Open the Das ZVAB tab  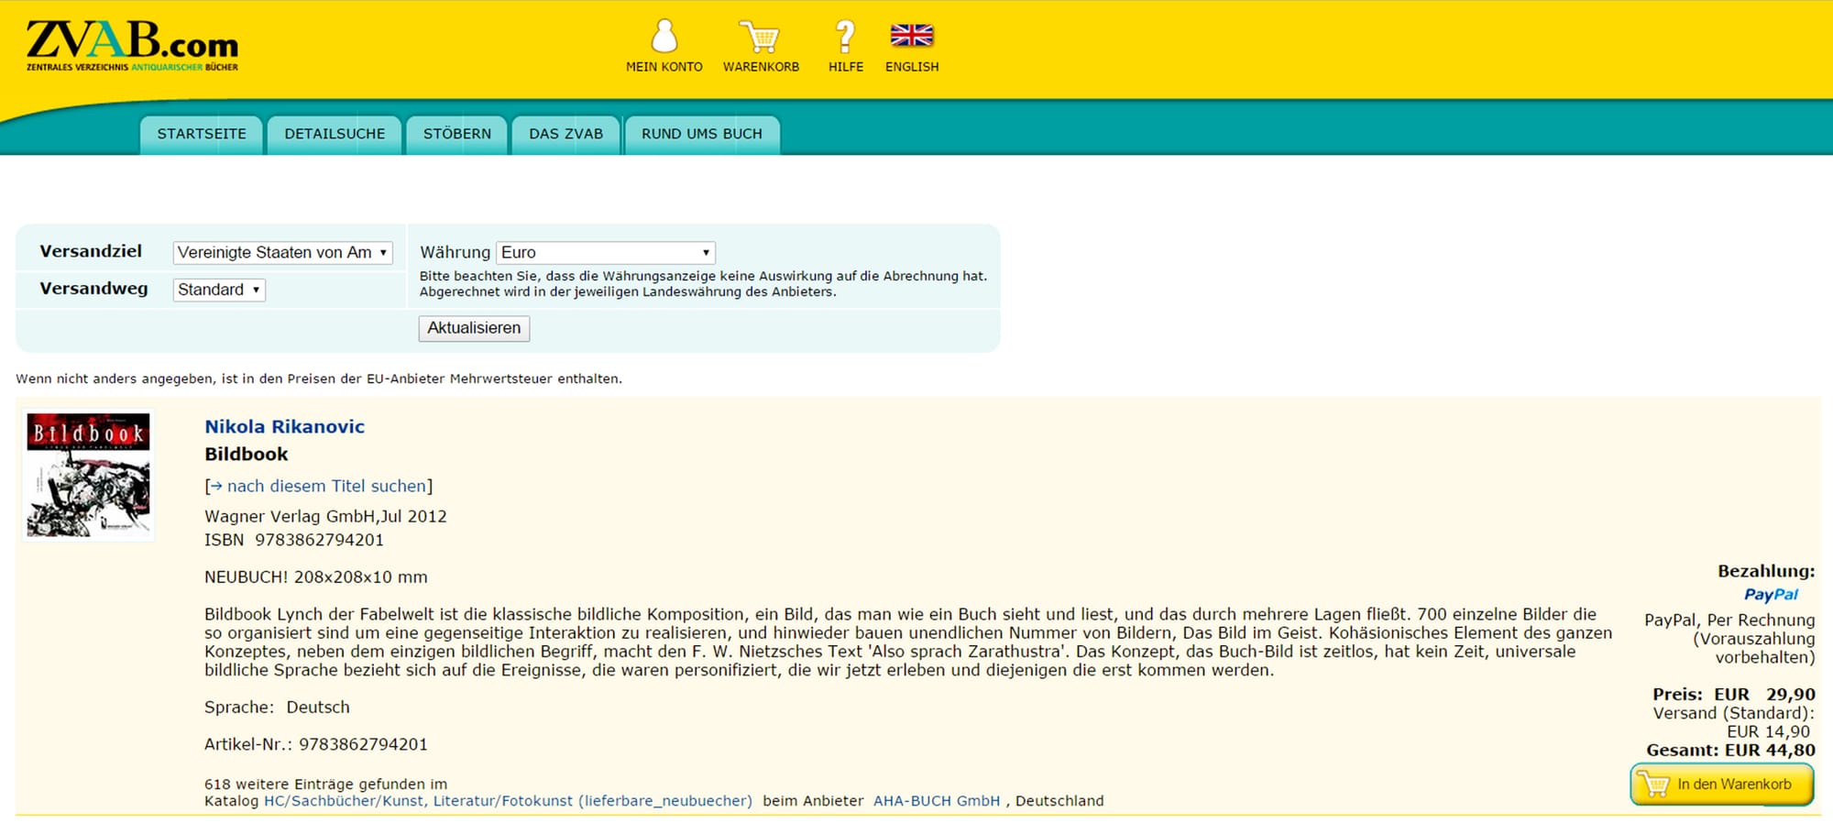565,135
